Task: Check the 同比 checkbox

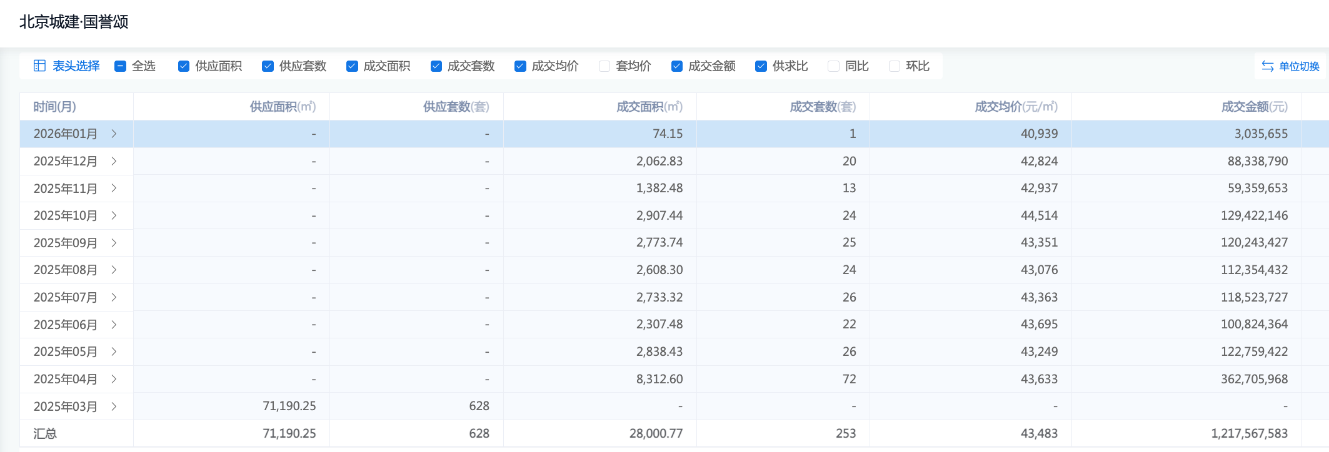Action: click(833, 66)
